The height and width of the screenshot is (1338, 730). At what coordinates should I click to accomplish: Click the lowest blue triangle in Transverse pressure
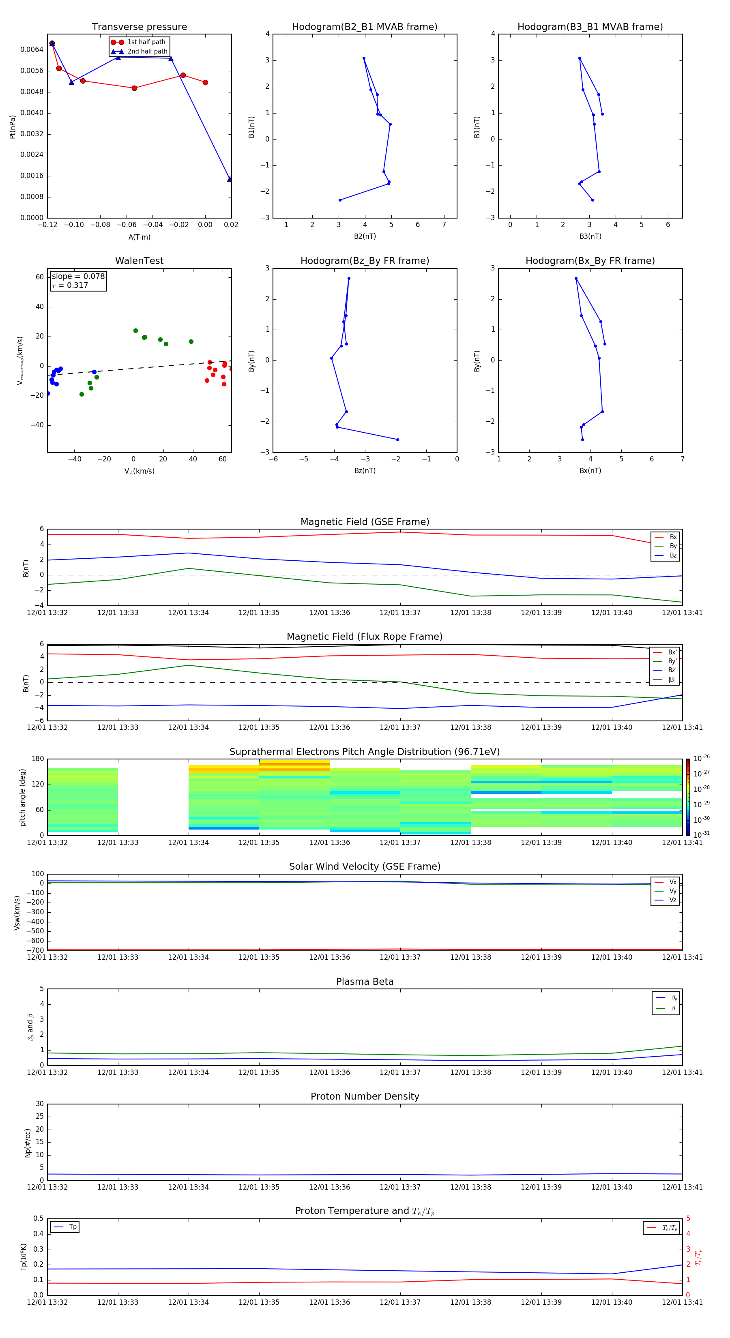point(229,179)
